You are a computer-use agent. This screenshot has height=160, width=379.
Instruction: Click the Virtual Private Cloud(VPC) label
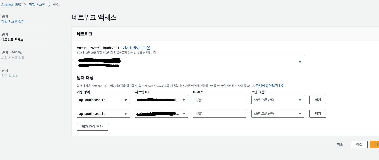click(x=98, y=48)
